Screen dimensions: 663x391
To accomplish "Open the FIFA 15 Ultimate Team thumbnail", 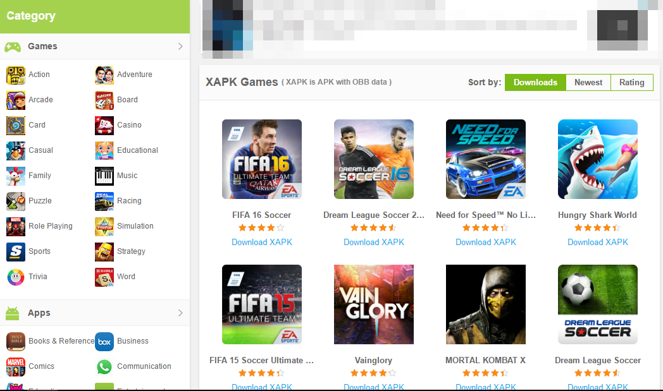I will (262, 304).
